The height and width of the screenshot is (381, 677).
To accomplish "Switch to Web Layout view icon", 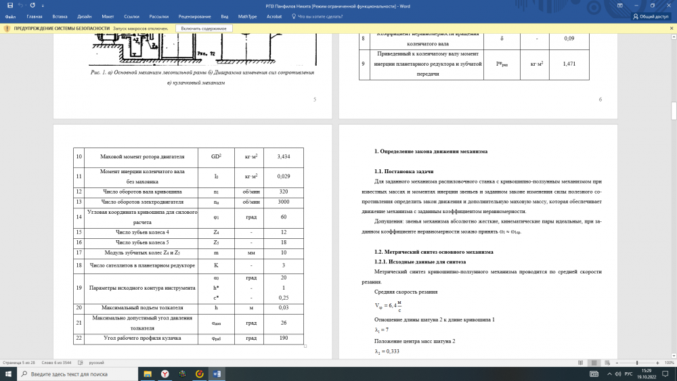I will 607,363.
